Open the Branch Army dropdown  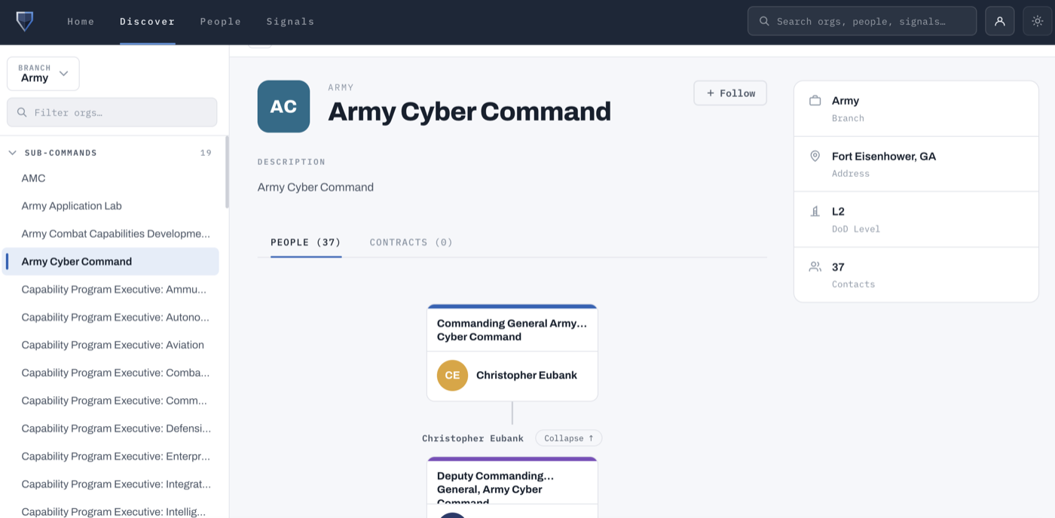point(43,74)
